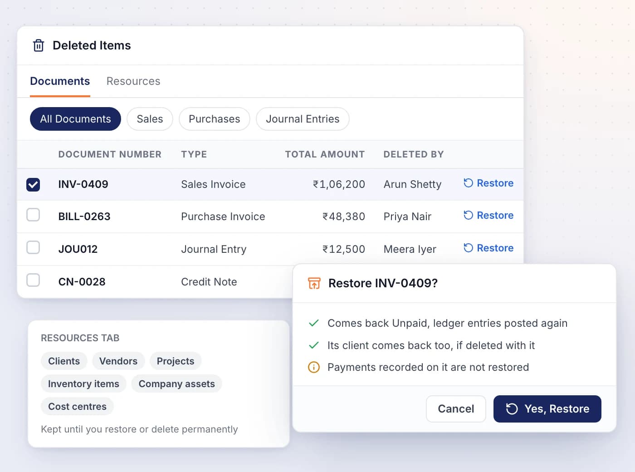Click the Clients resource chip

coord(64,361)
